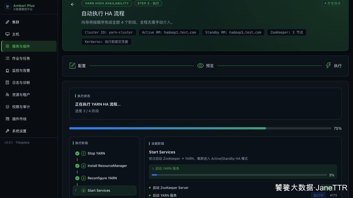353x198 pixels.
Task: Click the green check beside Install ResourceManager
Action: pyautogui.click(x=77, y=166)
